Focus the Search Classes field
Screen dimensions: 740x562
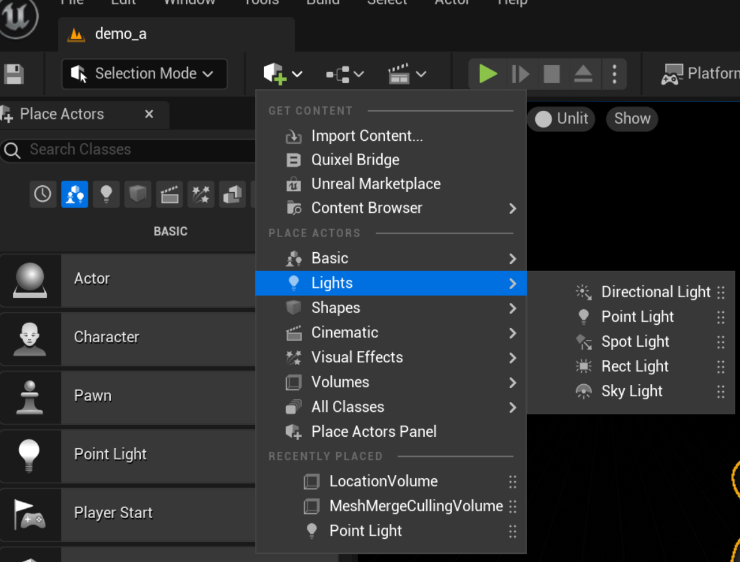(x=129, y=150)
